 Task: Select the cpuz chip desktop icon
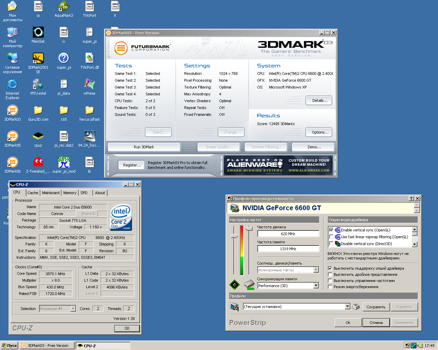tap(38, 139)
